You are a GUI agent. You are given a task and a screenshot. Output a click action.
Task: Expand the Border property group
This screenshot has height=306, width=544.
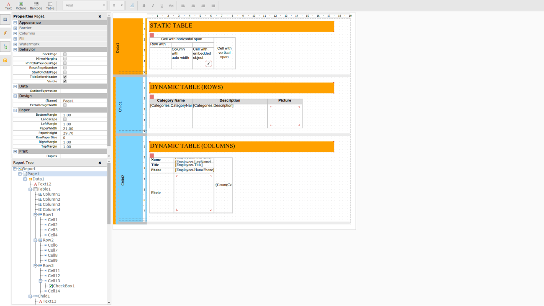pyautogui.click(x=15, y=28)
